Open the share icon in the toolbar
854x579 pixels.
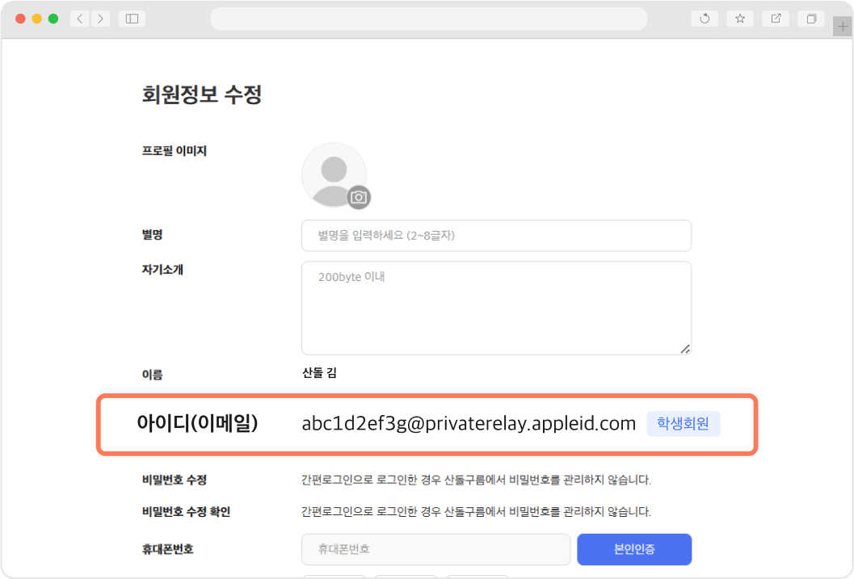[x=776, y=19]
